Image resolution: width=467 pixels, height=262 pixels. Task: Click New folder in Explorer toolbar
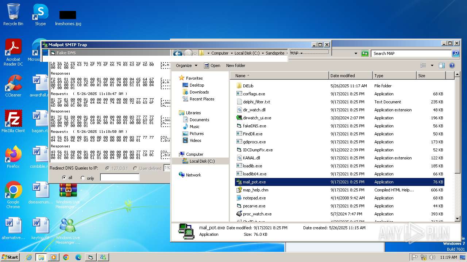236,65
